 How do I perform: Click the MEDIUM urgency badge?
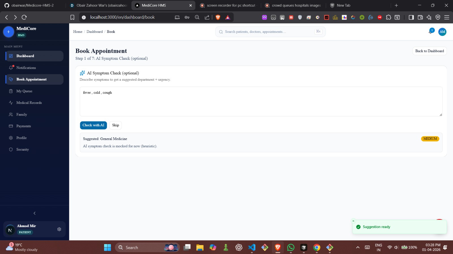pyautogui.click(x=430, y=139)
